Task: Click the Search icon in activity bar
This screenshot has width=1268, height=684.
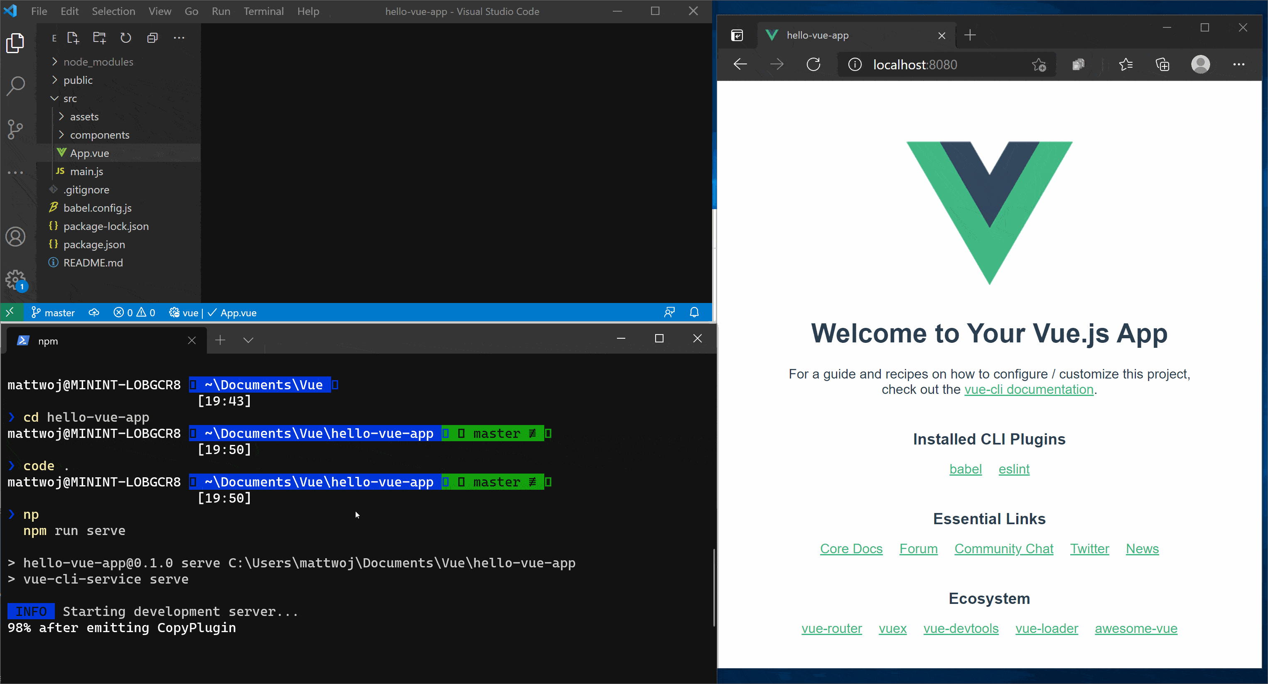Action: pyautogui.click(x=16, y=85)
